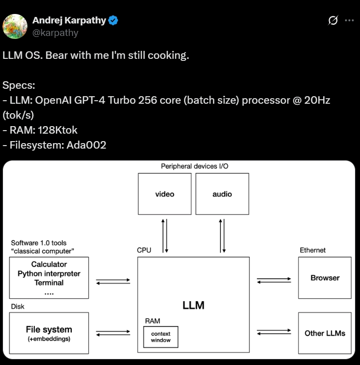Click the arrows between File system and LLM
Viewport: 360px width, 365px height.
coord(113,333)
